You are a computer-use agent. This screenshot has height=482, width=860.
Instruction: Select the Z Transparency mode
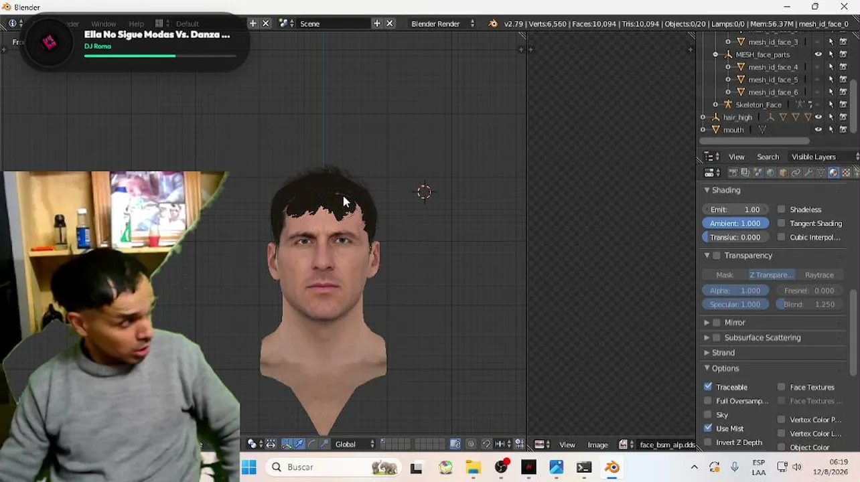(771, 274)
